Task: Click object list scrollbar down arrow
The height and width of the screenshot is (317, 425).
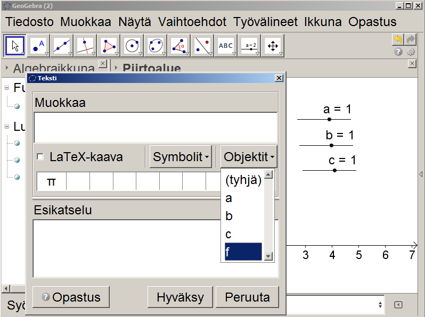Action: coord(268,256)
